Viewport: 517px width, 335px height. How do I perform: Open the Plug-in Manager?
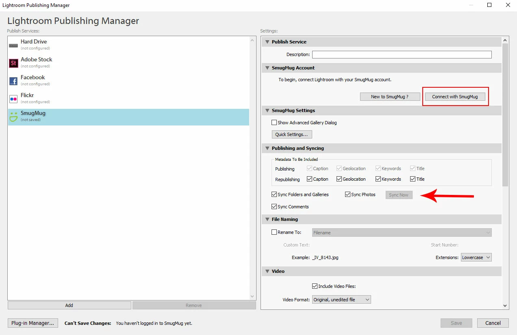(33, 323)
